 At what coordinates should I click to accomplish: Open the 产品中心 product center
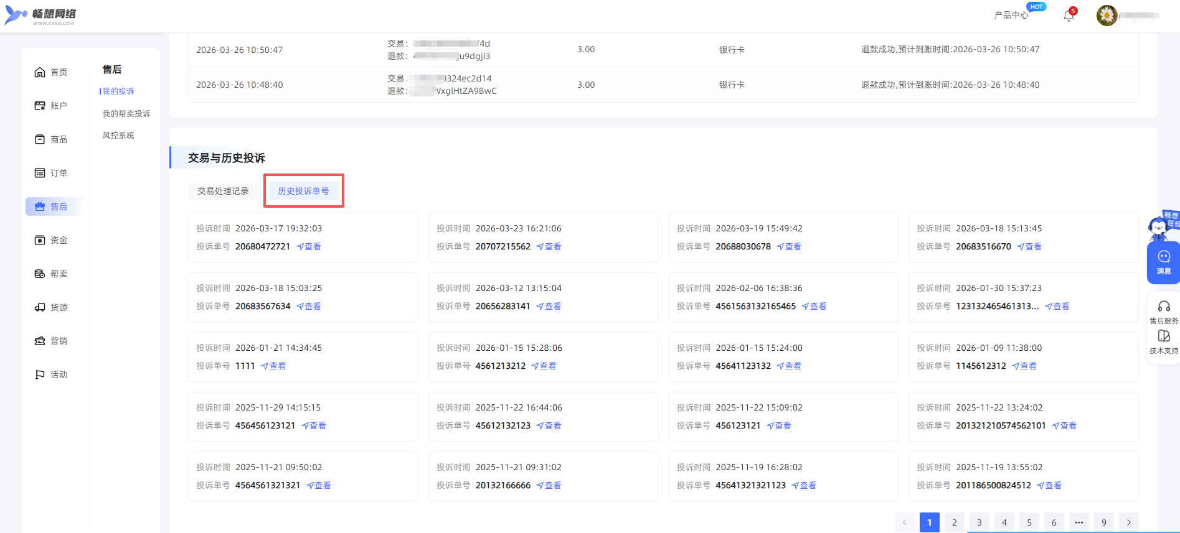click(x=1011, y=15)
